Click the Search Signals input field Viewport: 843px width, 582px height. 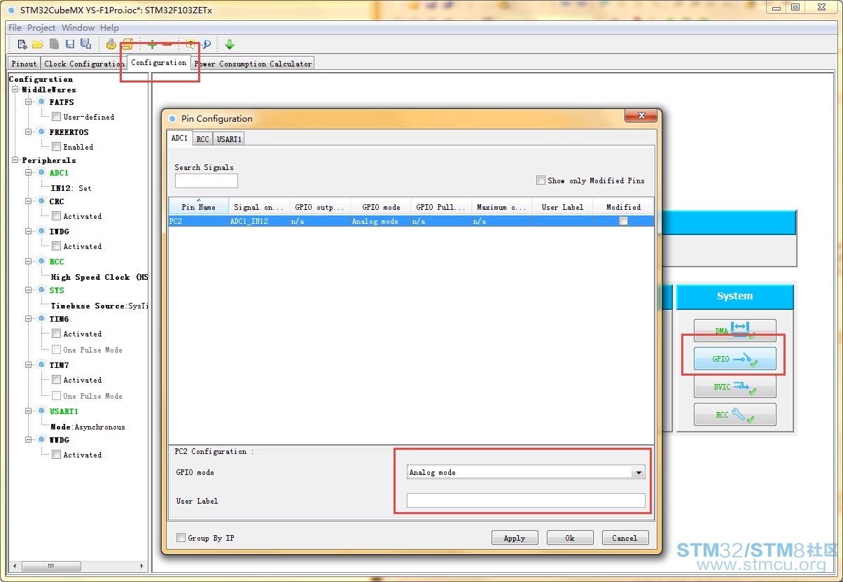coord(207,181)
